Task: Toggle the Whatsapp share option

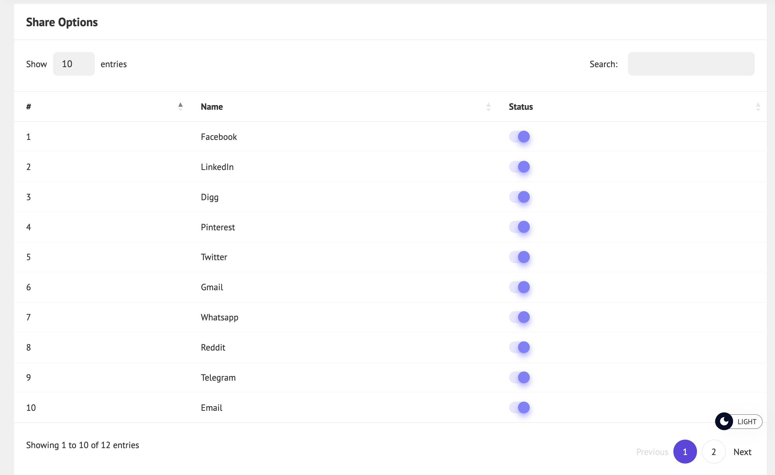Action: point(520,317)
